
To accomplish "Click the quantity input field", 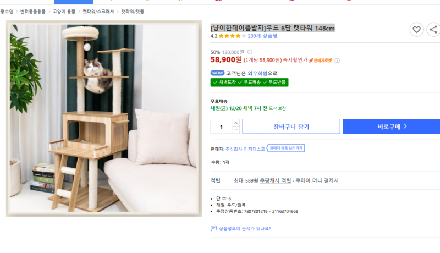I will 222,127.
